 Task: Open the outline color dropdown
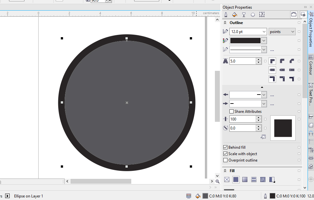point(264,40)
